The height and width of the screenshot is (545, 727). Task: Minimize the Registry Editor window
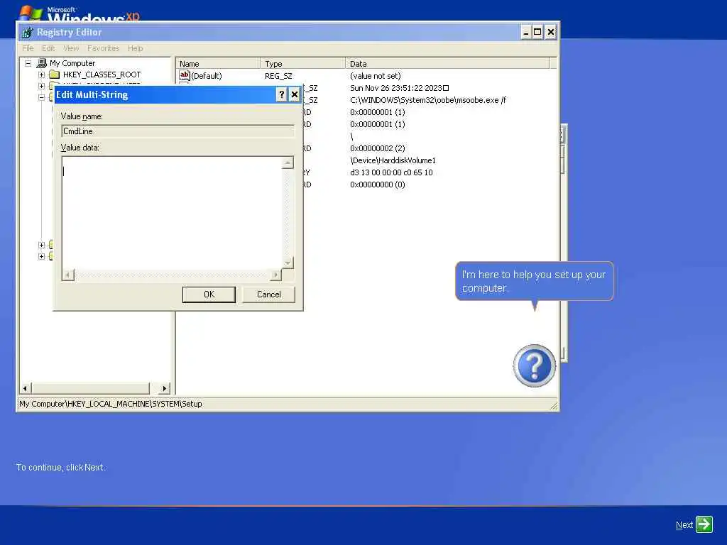526,32
